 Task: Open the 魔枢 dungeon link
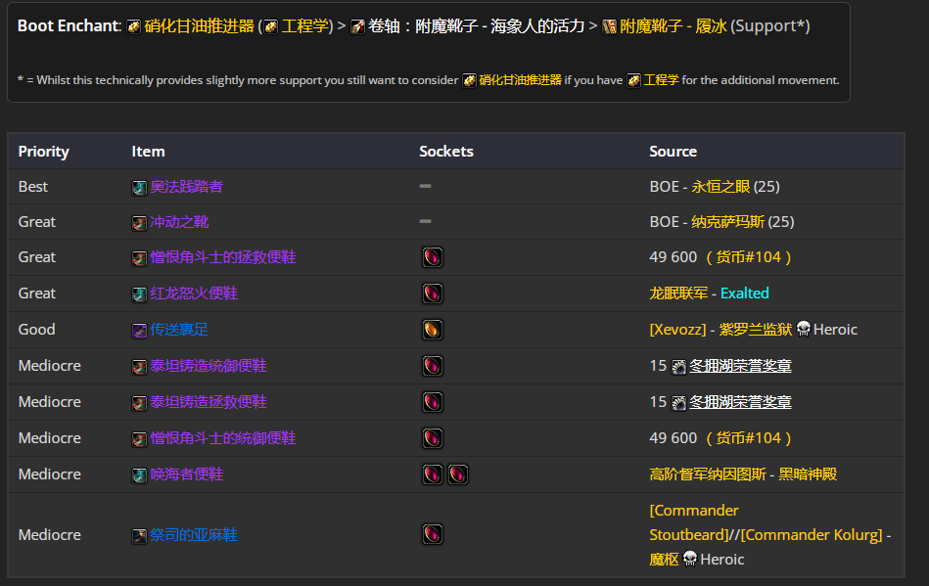pos(664,559)
